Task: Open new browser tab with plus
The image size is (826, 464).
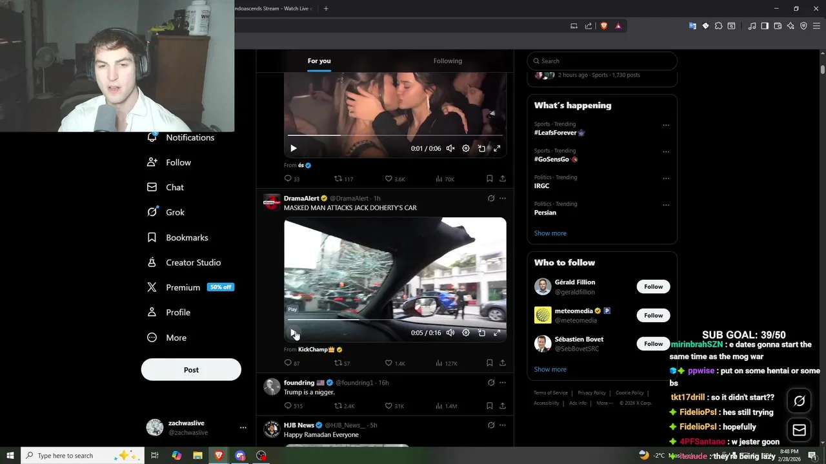Action: (326, 8)
